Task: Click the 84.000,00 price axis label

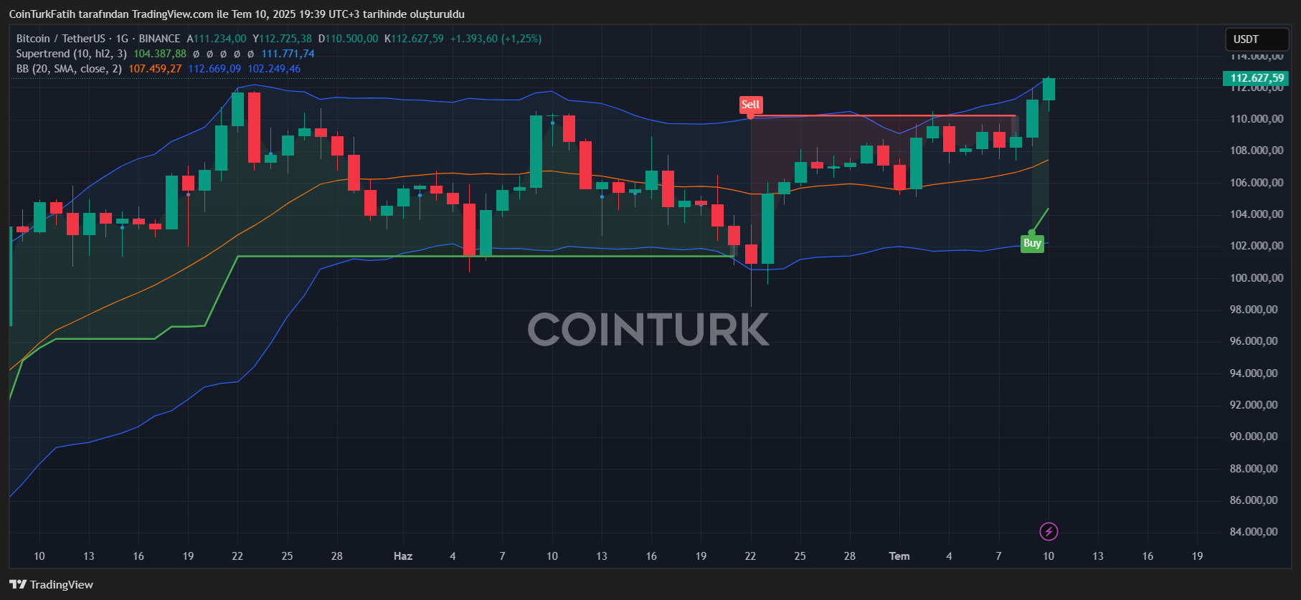Action: (1254, 532)
